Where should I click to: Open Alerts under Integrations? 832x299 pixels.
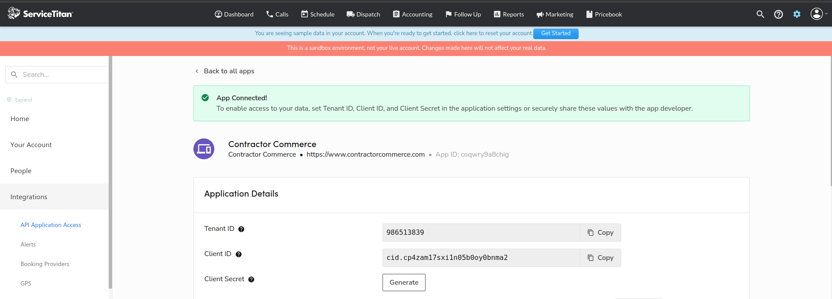[28, 244]
